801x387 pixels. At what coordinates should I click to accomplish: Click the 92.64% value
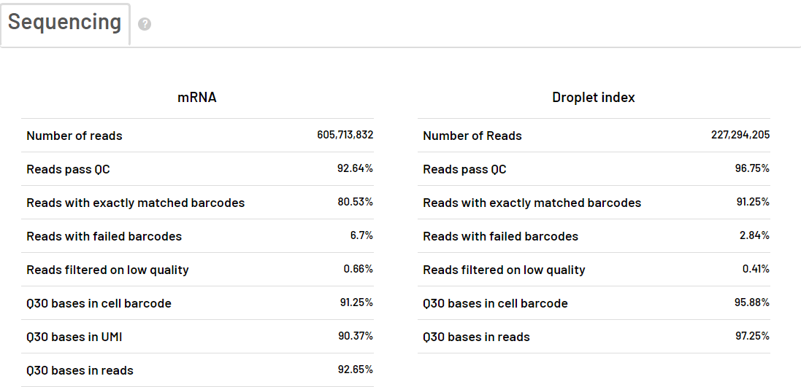click(355, 168)
